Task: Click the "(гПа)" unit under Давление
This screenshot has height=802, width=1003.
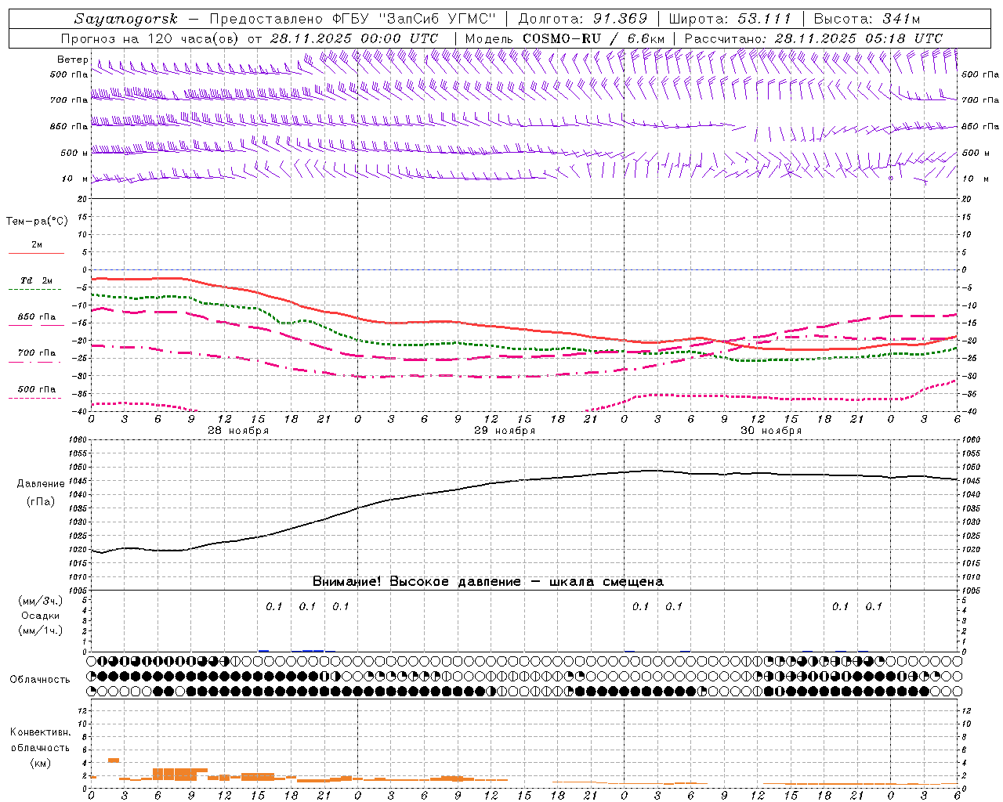Action: click(x=41, y=502)
